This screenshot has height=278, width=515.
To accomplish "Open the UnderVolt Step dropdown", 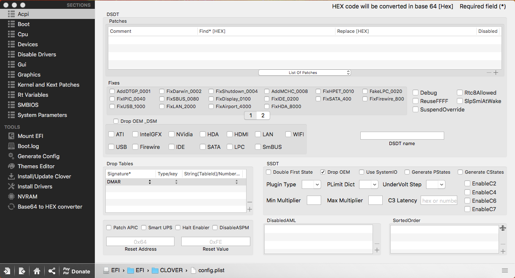I will coord(435,185).
